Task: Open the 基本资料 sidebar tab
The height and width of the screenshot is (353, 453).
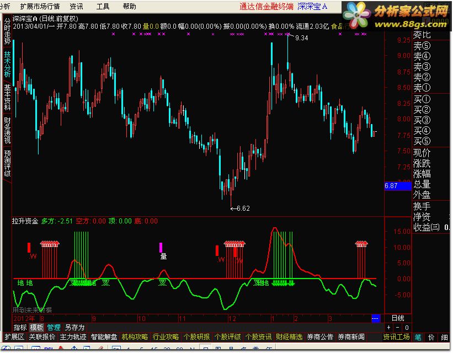Action: point(7,97)
